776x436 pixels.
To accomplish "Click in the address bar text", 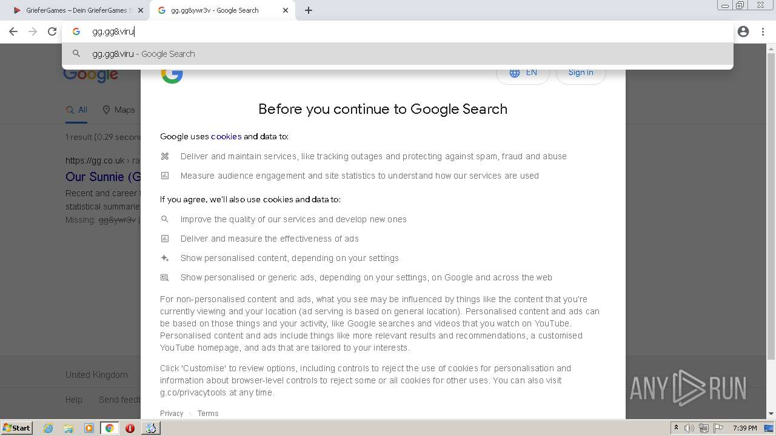I will (113, 31).
